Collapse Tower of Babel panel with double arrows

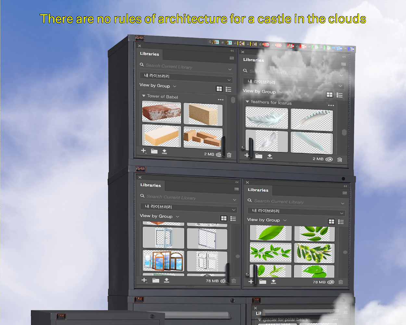tap(232, 51)
